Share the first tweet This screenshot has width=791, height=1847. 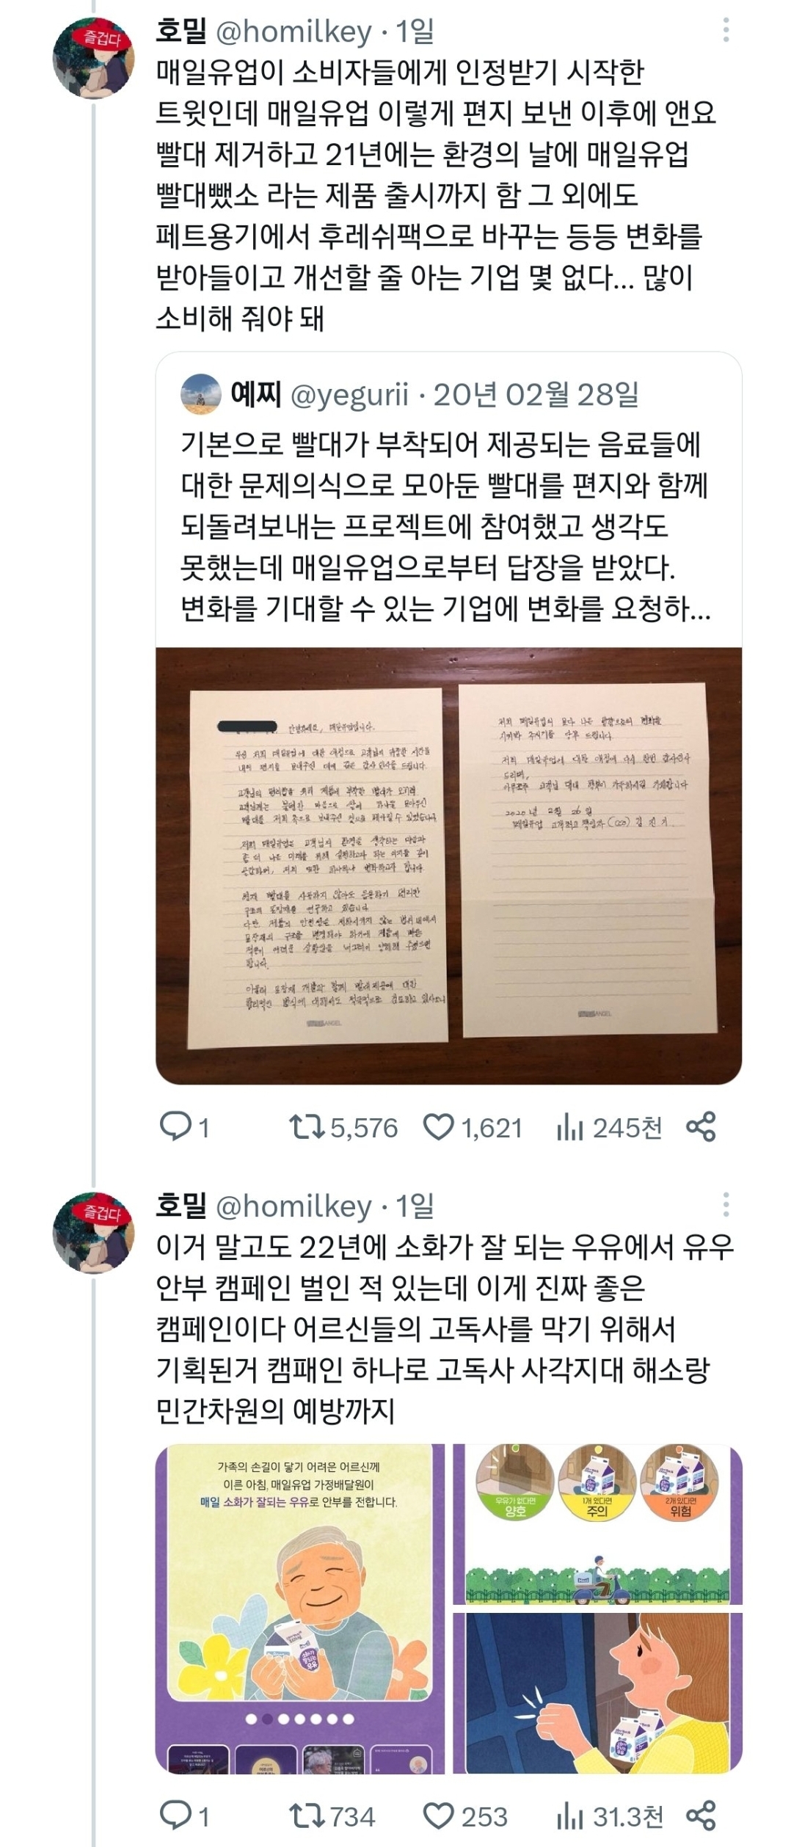tap(701, 1127)
